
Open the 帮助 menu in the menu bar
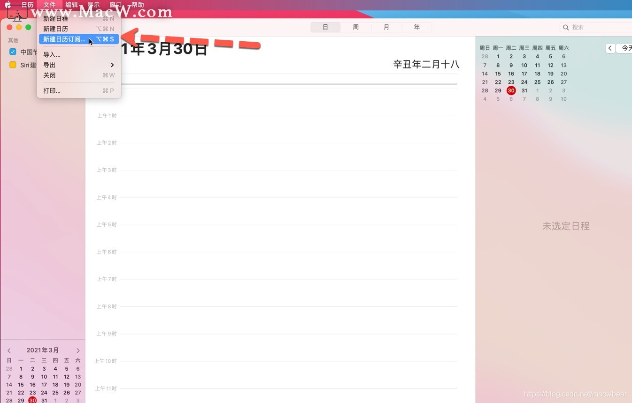pyautogui.click(x=138, y=5)
